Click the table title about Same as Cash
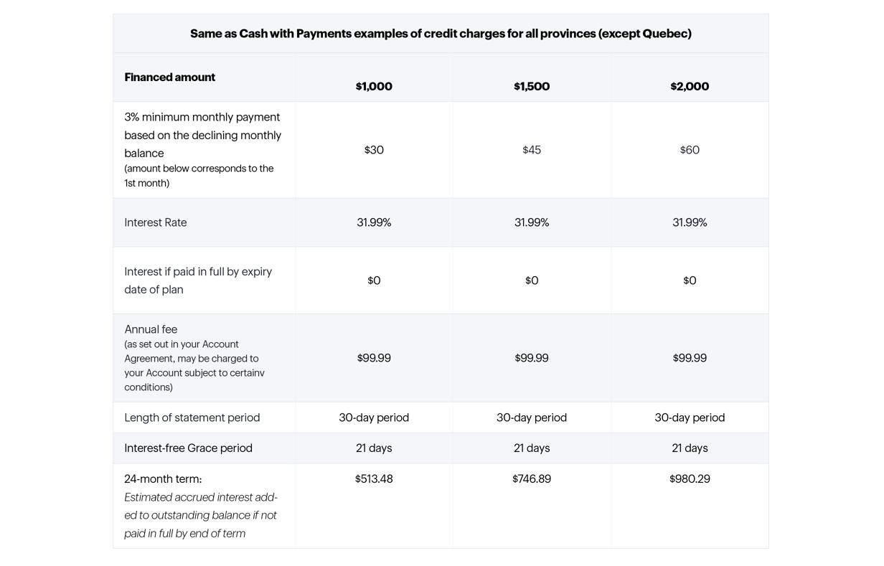884x566 pixels. coord(441,34)
